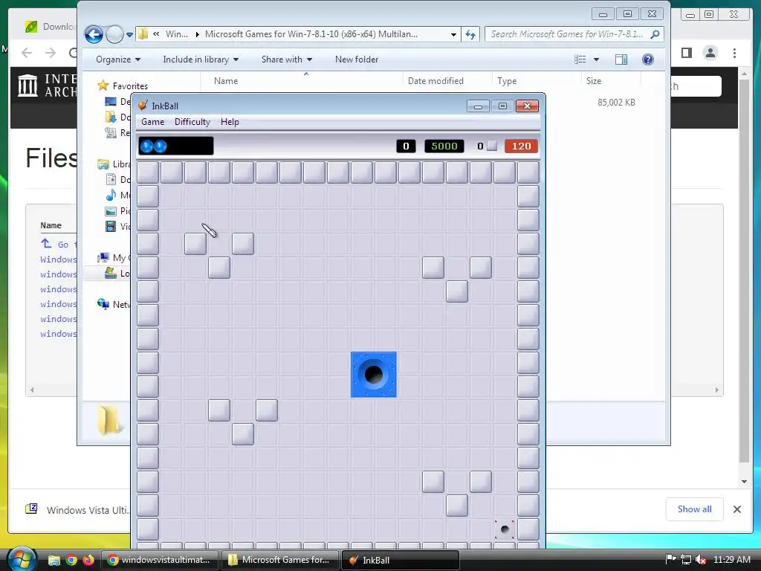The image size is (761, 571).
Task: Click the Search Microsoft Games input field
Action: (x=566, y=34)
